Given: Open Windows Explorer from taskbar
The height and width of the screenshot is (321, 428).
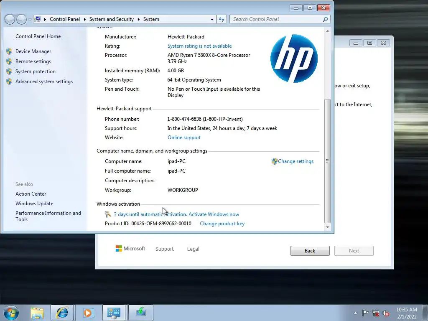Looking at the screenshot, I should (37, 313).
